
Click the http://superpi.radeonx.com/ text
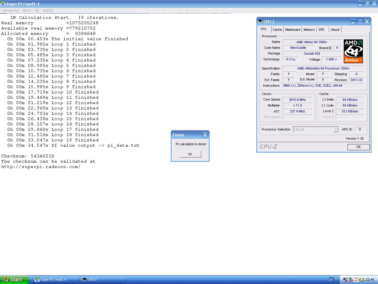41,167
